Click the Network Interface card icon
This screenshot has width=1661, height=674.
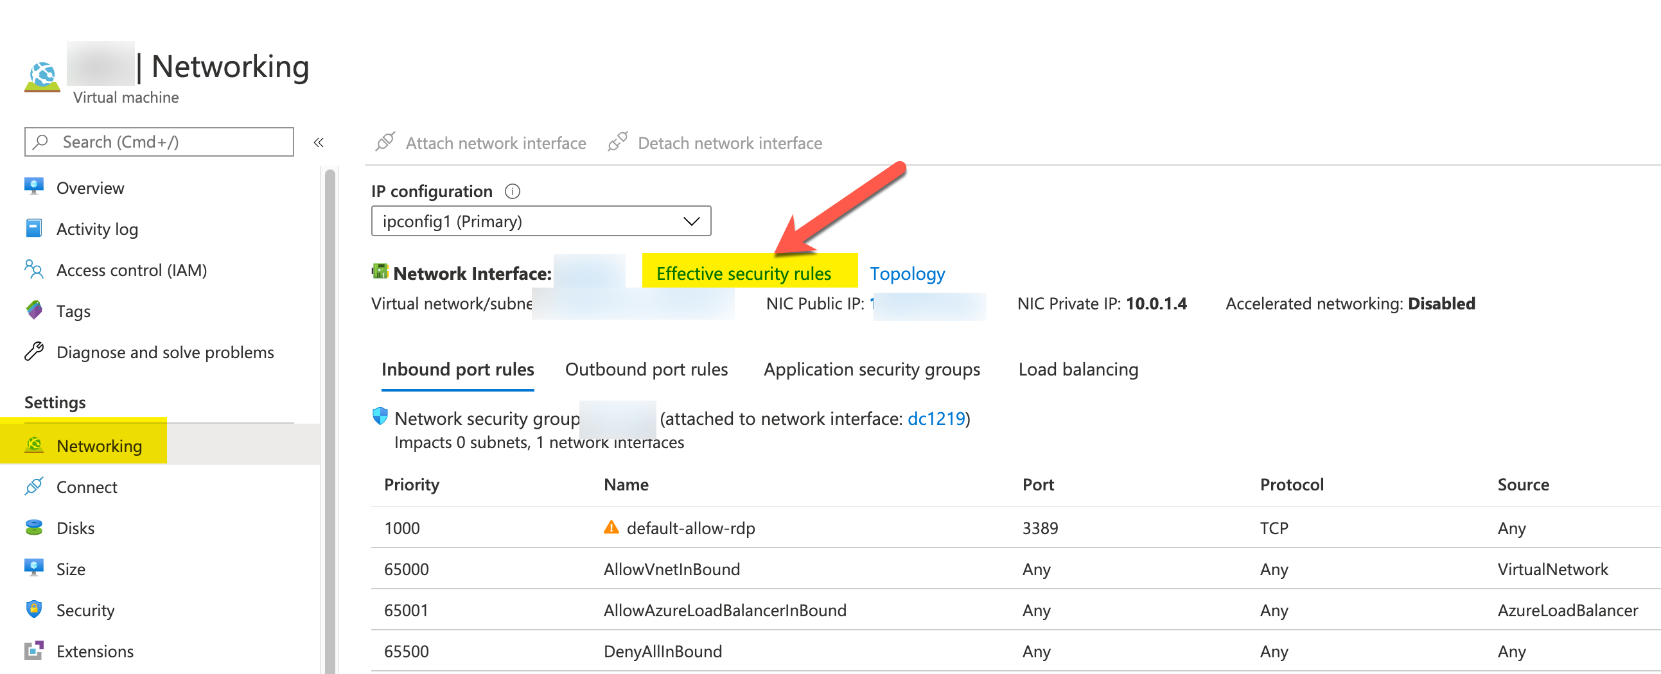point(380,272)
